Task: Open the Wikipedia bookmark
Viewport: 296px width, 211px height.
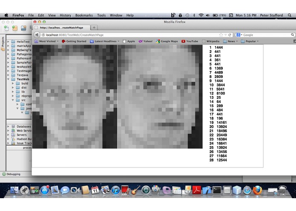Action: [210, 41]
